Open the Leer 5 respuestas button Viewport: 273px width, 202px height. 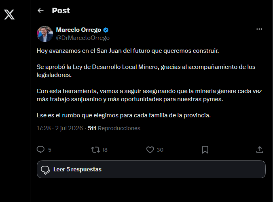(x=151, y=169)
